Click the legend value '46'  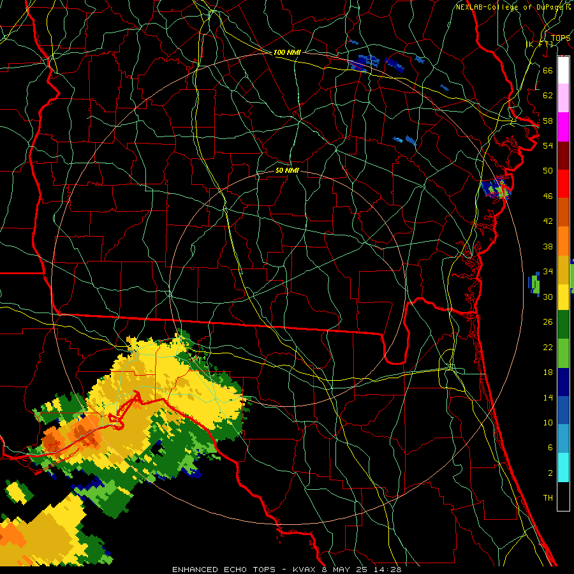coord(548,196)
